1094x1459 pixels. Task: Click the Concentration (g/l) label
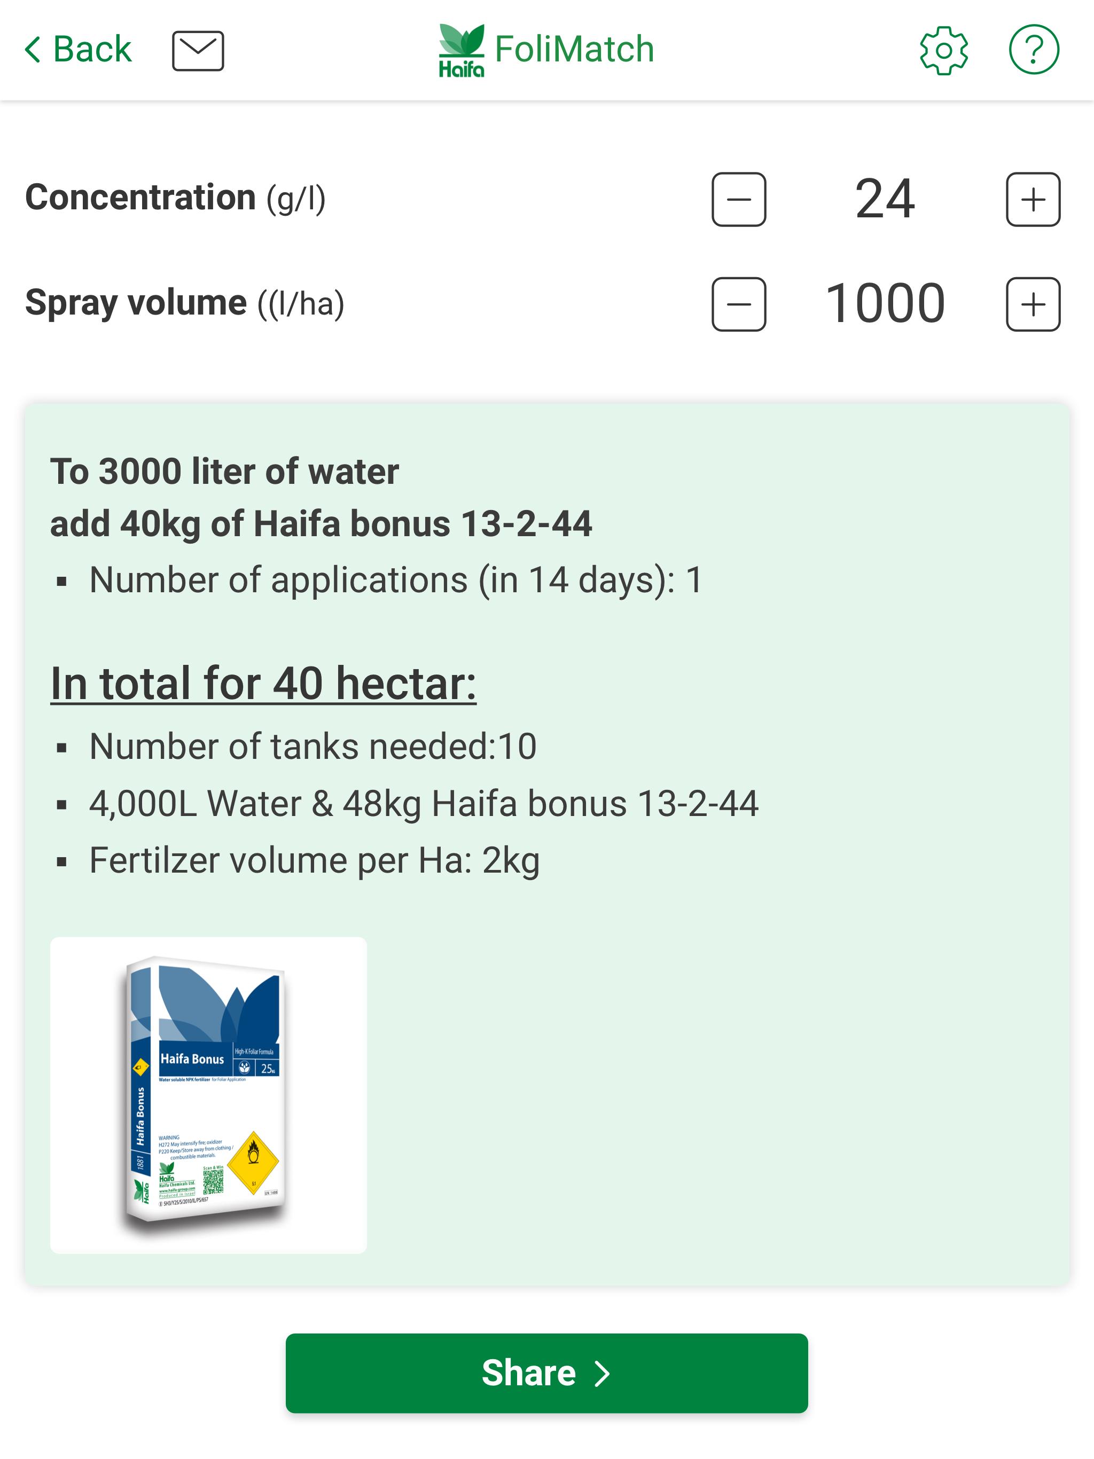(176, 198)
